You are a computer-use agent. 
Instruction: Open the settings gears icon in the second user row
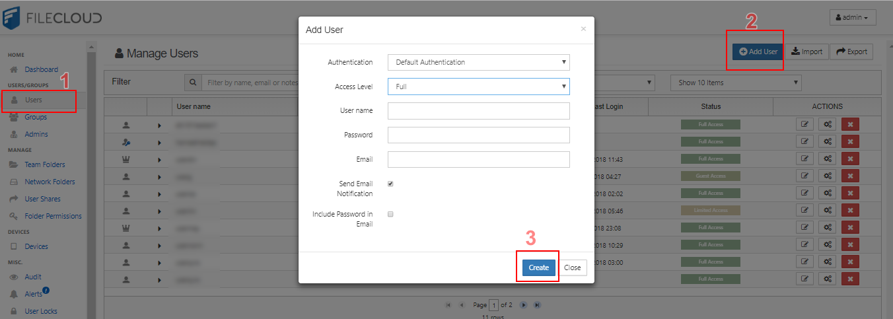point(827,141)
